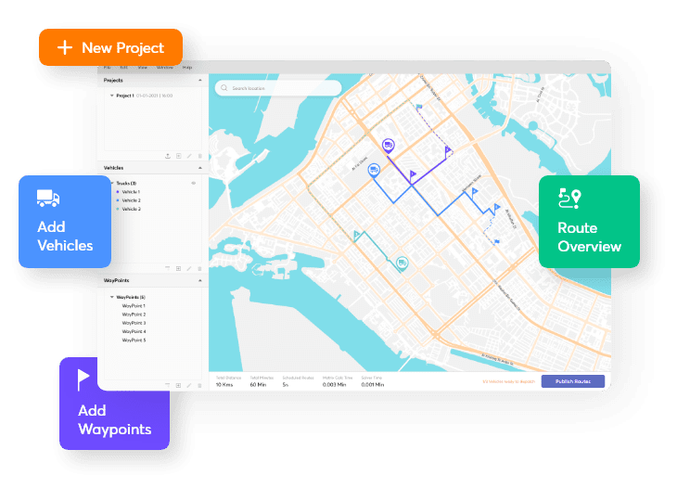Click the export icon under the Projects list
The height and width of the screenshot is (488, 690).
coord(168,156)
